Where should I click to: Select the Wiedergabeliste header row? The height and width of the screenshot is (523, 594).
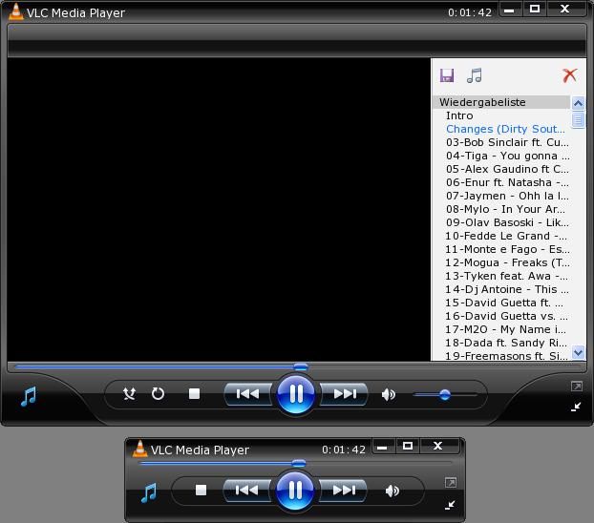(500, 102)
